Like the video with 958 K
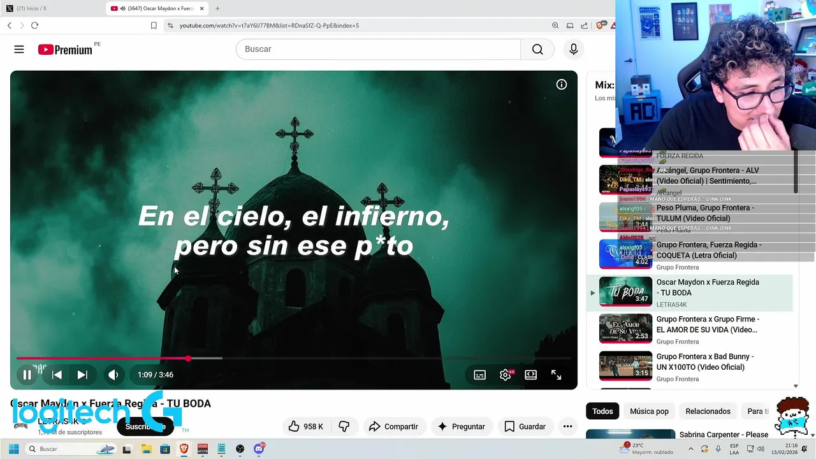This screenshot has width=816, height=459. coord(306,426)
